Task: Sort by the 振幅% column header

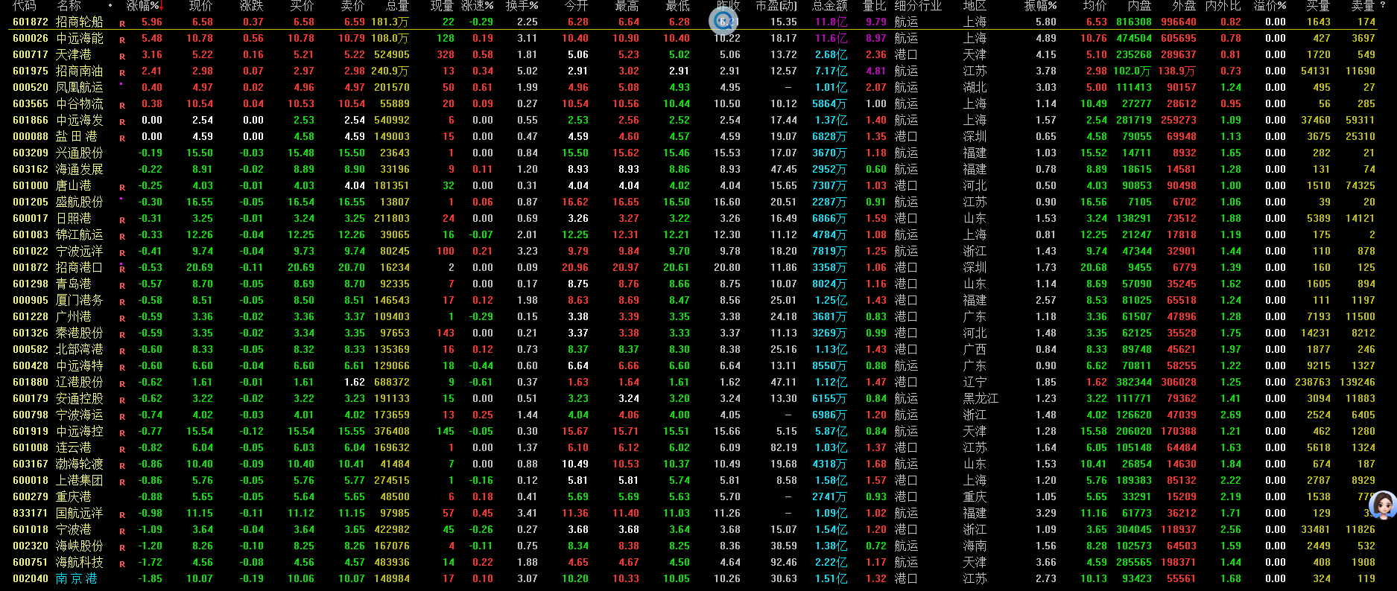Action: click(x=1040, y=6)
